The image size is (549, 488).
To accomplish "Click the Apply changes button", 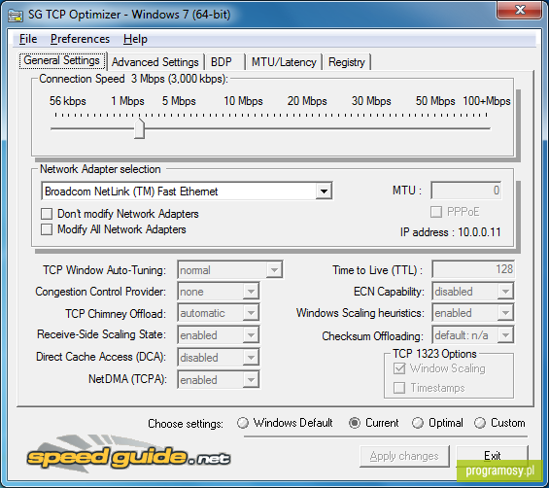I will pyautogui.click(x=404, y=456).
